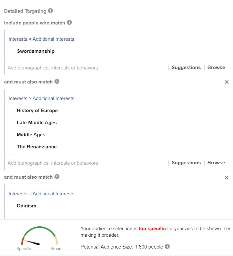Click Additional Interests link above History of Europe

[x=53, y=98]
